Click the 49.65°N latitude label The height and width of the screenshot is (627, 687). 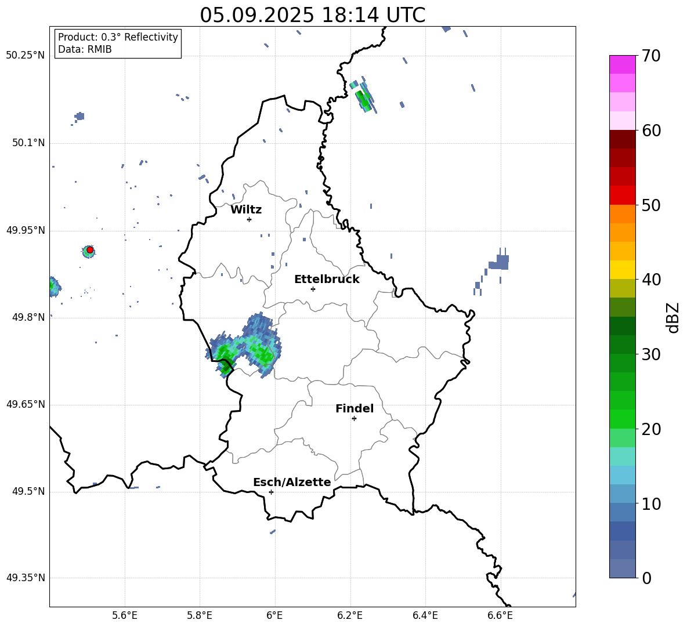click(26, 404)
